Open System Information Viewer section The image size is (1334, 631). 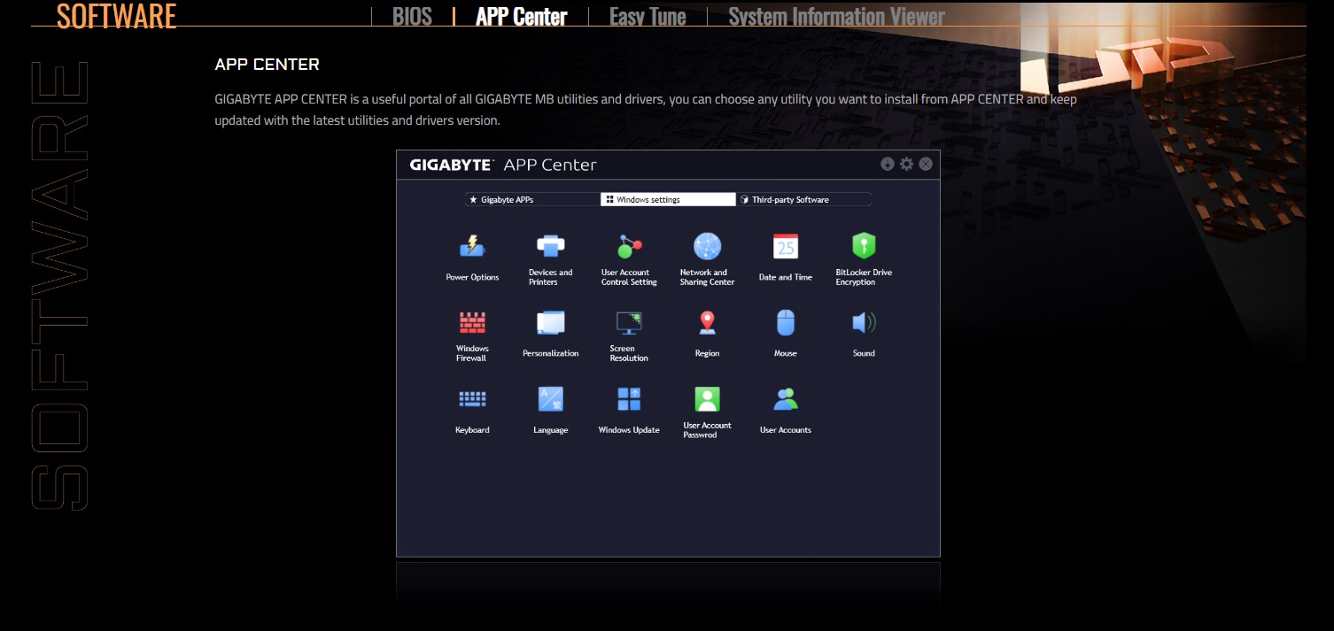coord(836,16)
